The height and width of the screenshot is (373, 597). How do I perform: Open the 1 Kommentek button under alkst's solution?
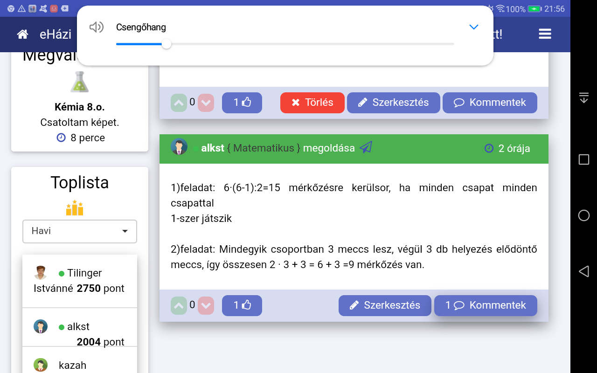485,305
